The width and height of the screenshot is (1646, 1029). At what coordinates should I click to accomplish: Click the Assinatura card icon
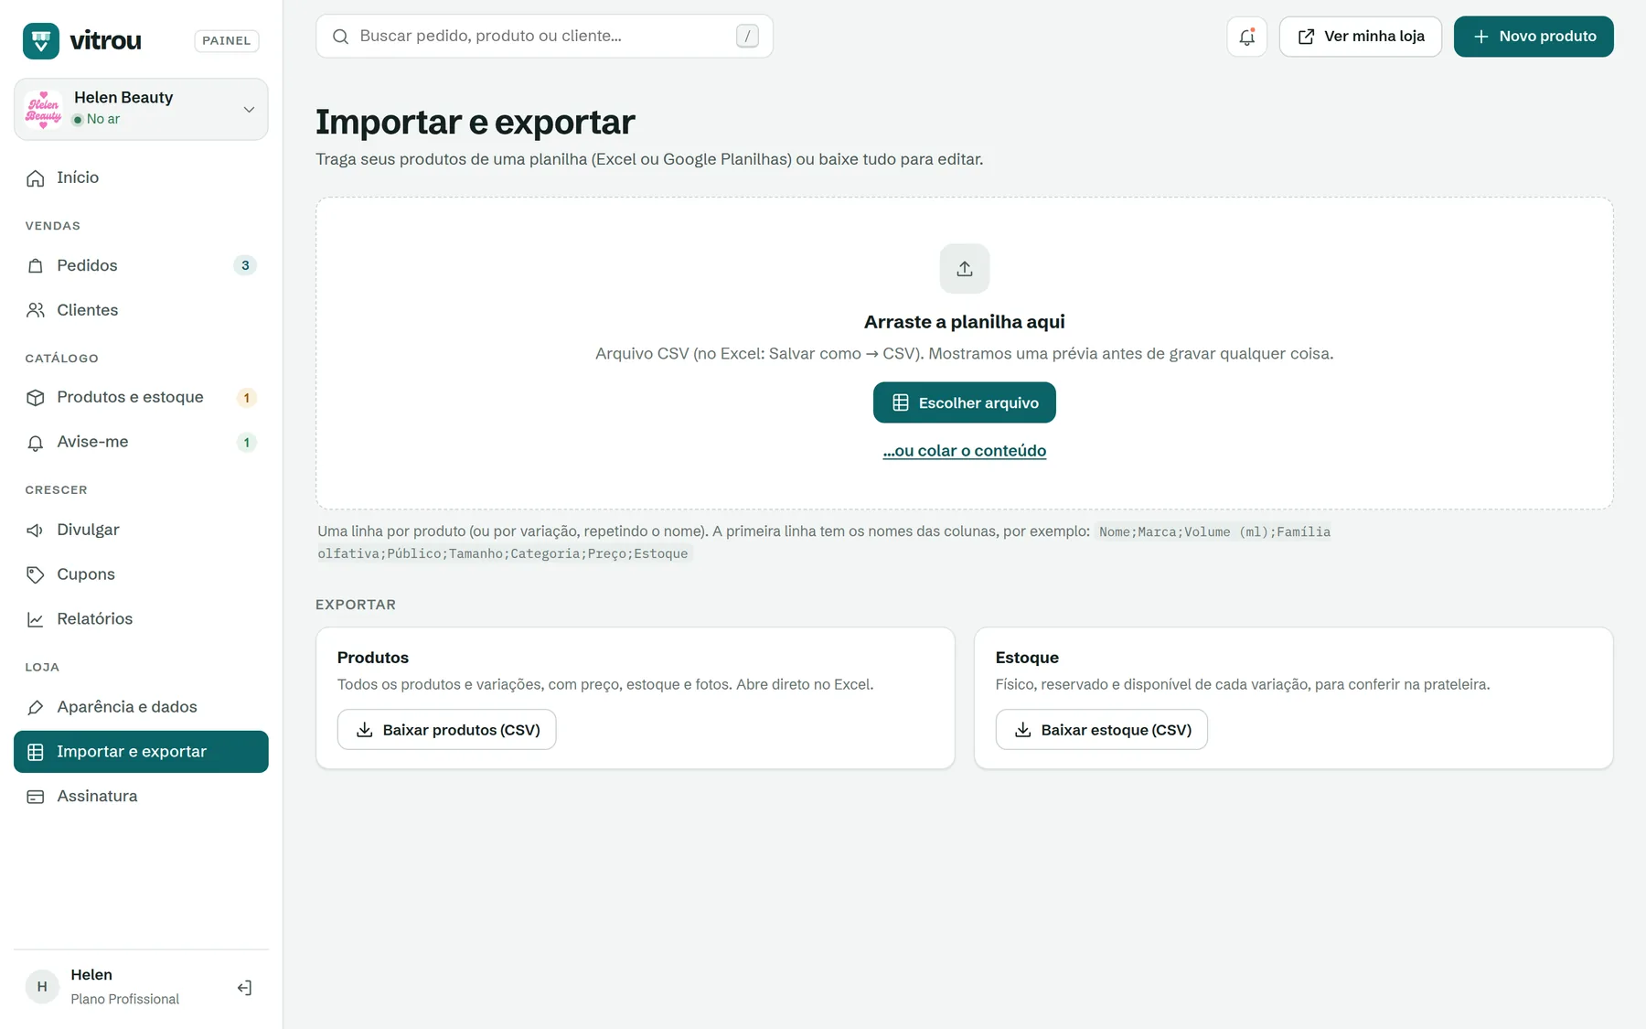pos(36,797)
